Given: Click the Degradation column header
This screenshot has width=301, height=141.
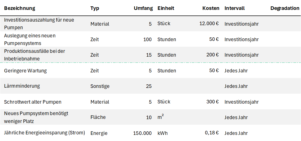Looking at the screenshot, I should 285,8.
